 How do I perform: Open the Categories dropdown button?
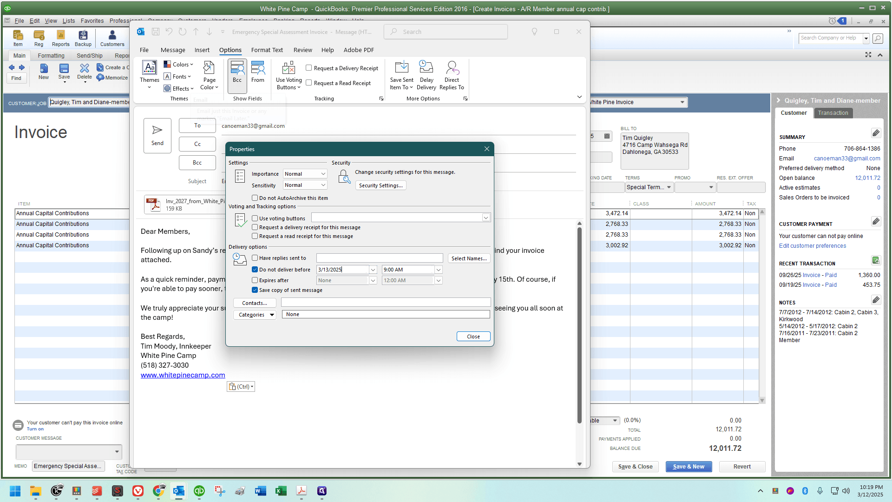tap(255, 315)
